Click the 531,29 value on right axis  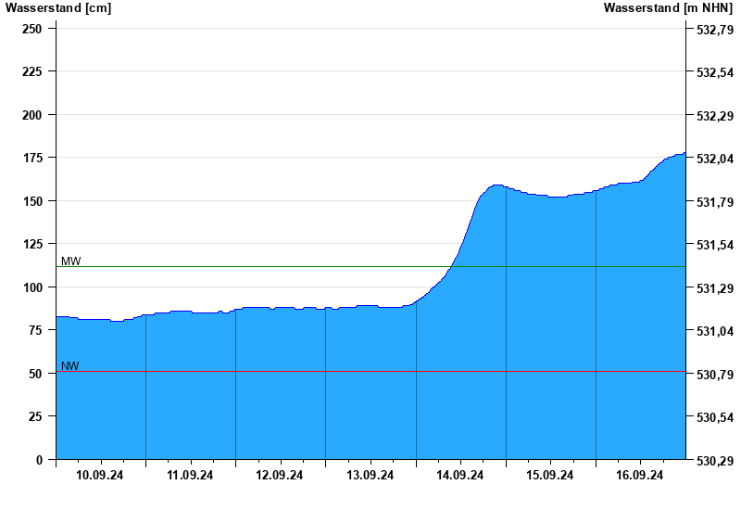(x=715, y=288)
